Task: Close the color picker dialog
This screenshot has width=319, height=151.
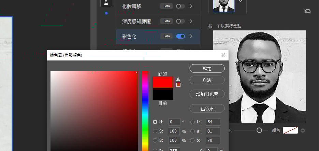Action: 223,55
